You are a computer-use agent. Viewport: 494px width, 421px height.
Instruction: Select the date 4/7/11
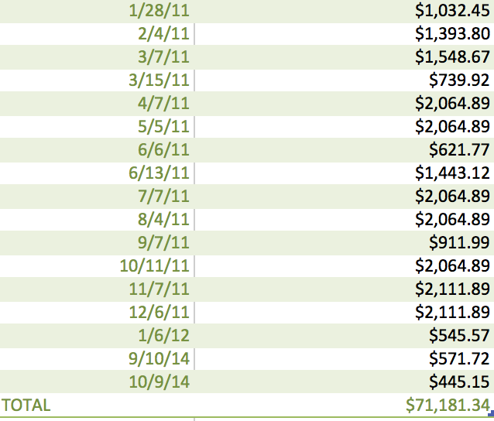click(x=165, y=103)
